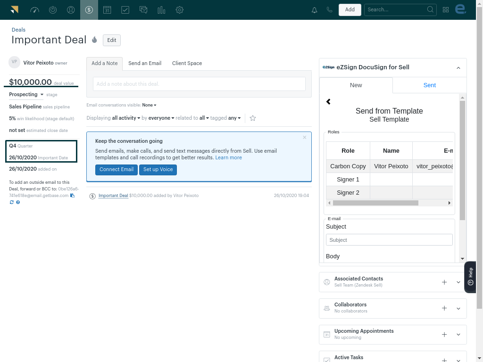This screenshot has height=362, width=483.
Task: Open the 'all activity' display filter dropdown
Action: tap(126, 118)
